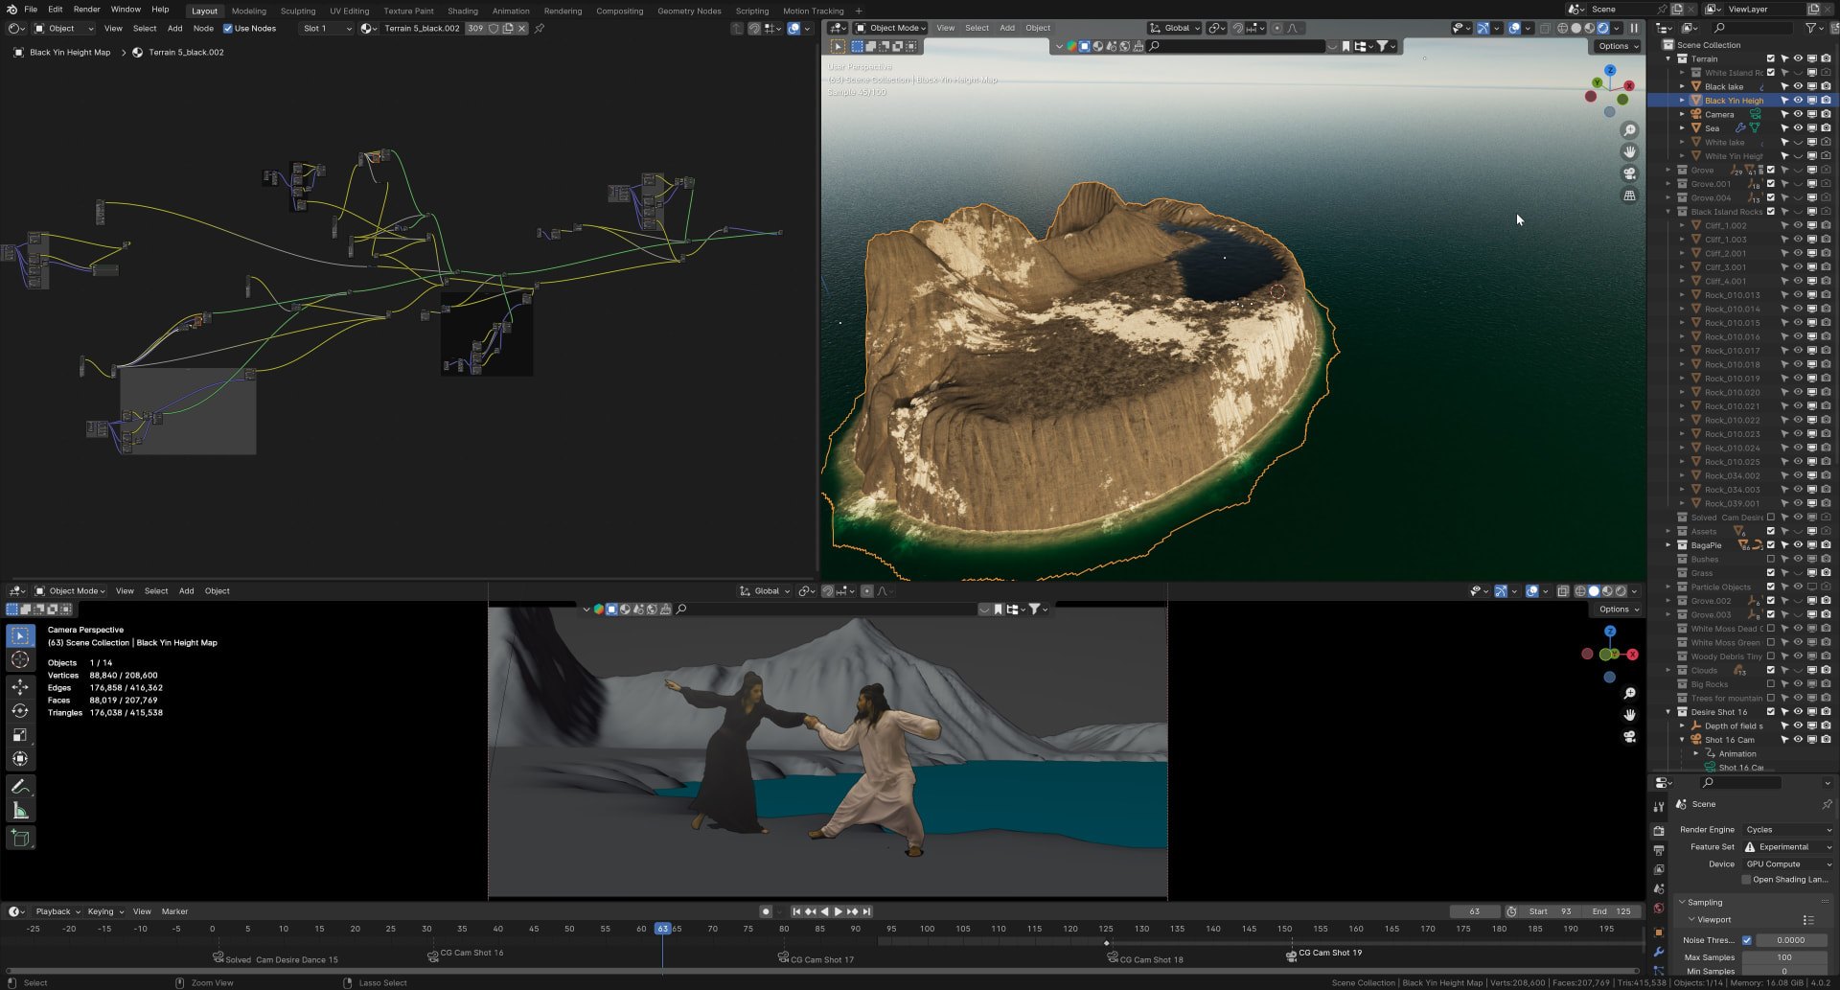Select the Measure tool

[20, 811]
